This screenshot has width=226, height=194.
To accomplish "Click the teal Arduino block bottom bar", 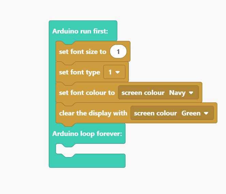I will coord(87,162).
